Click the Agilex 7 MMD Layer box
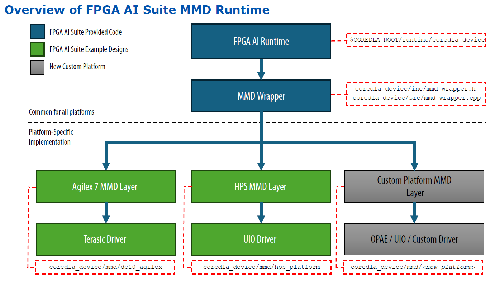 point(106,186)
